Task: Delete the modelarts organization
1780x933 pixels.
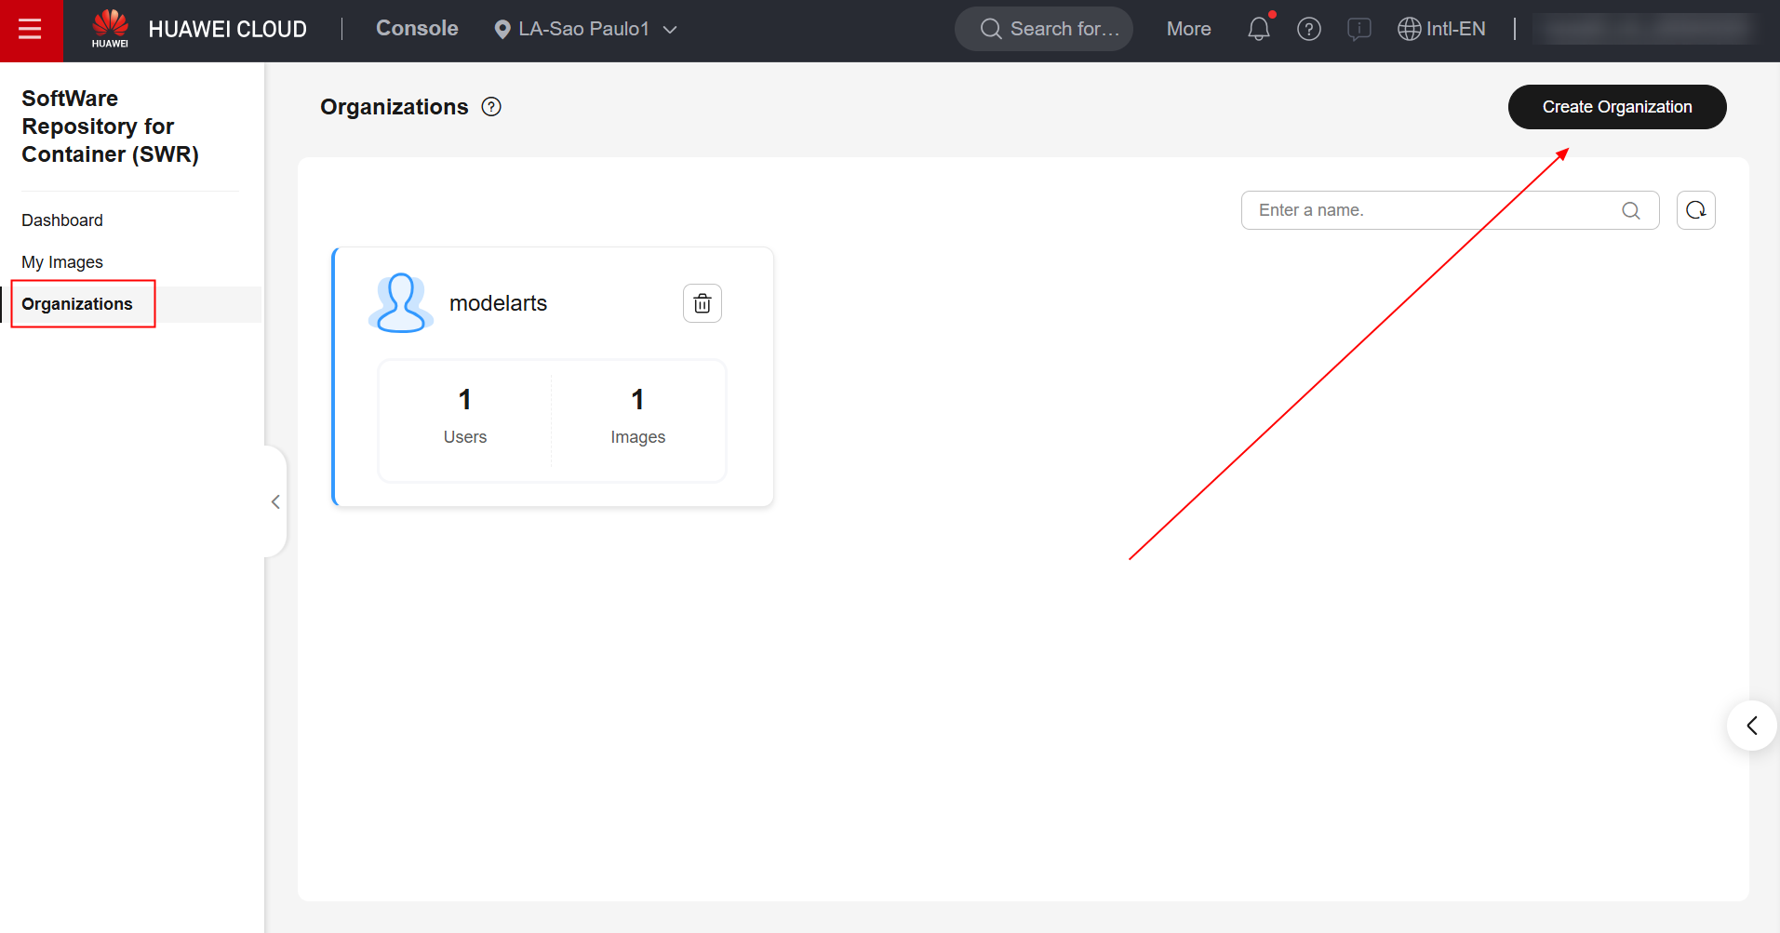Action: 702,303
